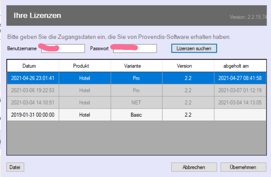Click the abgeholt am column header

tap(236, 66)
